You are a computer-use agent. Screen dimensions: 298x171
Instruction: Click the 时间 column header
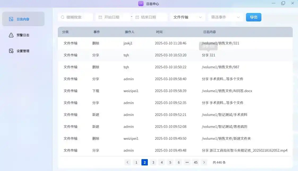159,32
